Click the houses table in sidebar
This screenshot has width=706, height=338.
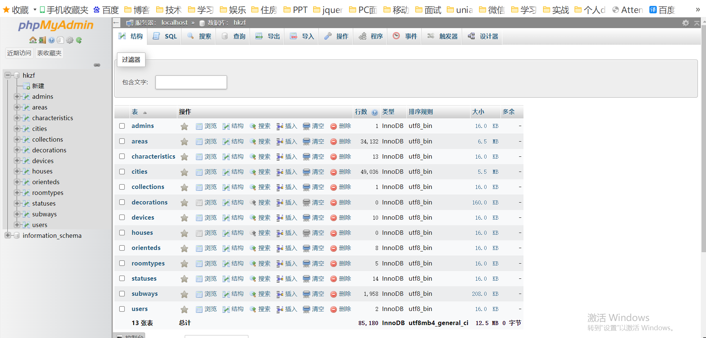pos(42,171)
